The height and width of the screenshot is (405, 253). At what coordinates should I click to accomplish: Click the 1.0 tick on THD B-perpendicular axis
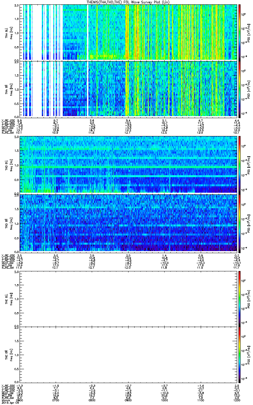coord(17,165)
